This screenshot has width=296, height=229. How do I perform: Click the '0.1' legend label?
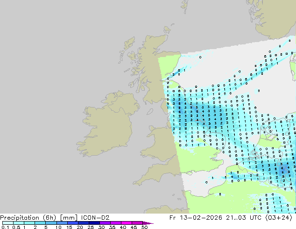point(5,227)
